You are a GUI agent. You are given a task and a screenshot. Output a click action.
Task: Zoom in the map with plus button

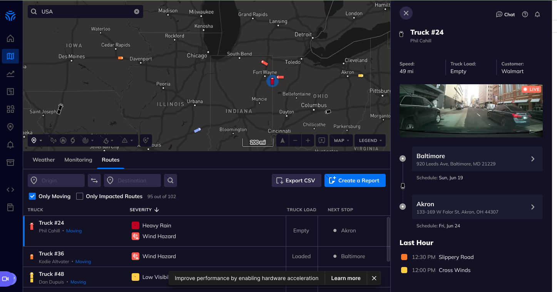click(308, 140)
